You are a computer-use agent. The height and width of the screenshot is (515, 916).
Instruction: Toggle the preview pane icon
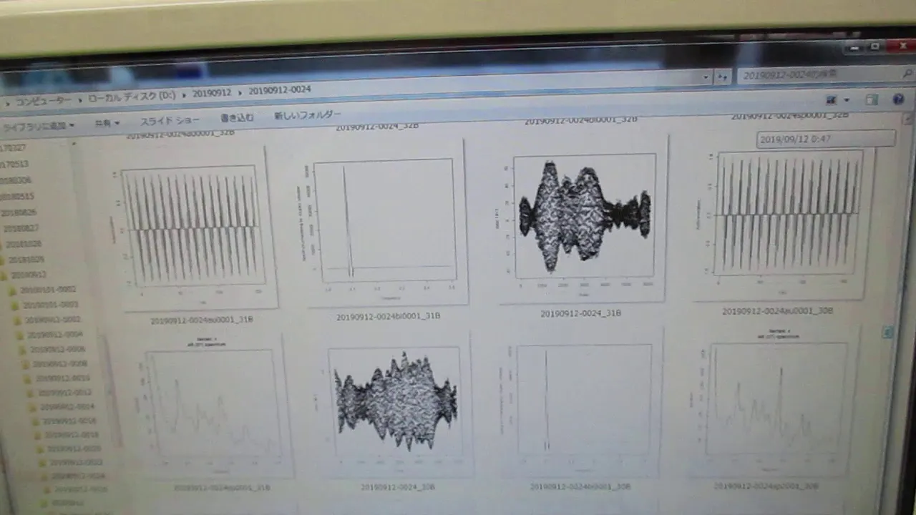pos(871,100)
